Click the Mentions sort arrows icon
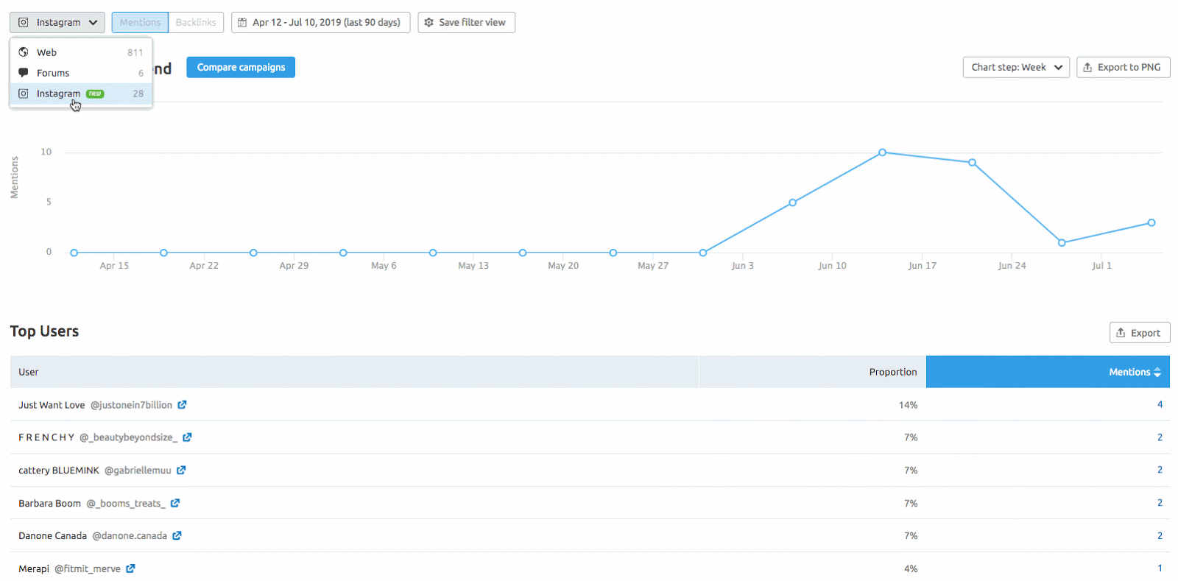 click(1157, 373)
